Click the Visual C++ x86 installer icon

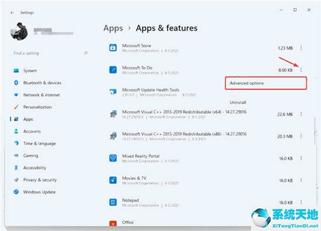click(113, 136)
